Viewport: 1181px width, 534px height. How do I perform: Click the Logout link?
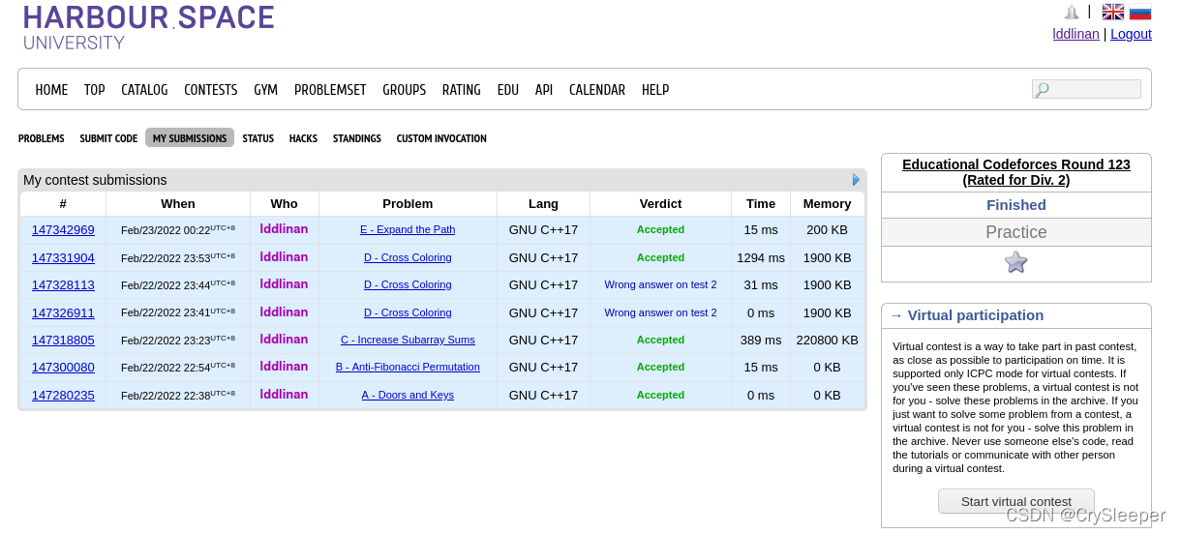pos(1131,34)
